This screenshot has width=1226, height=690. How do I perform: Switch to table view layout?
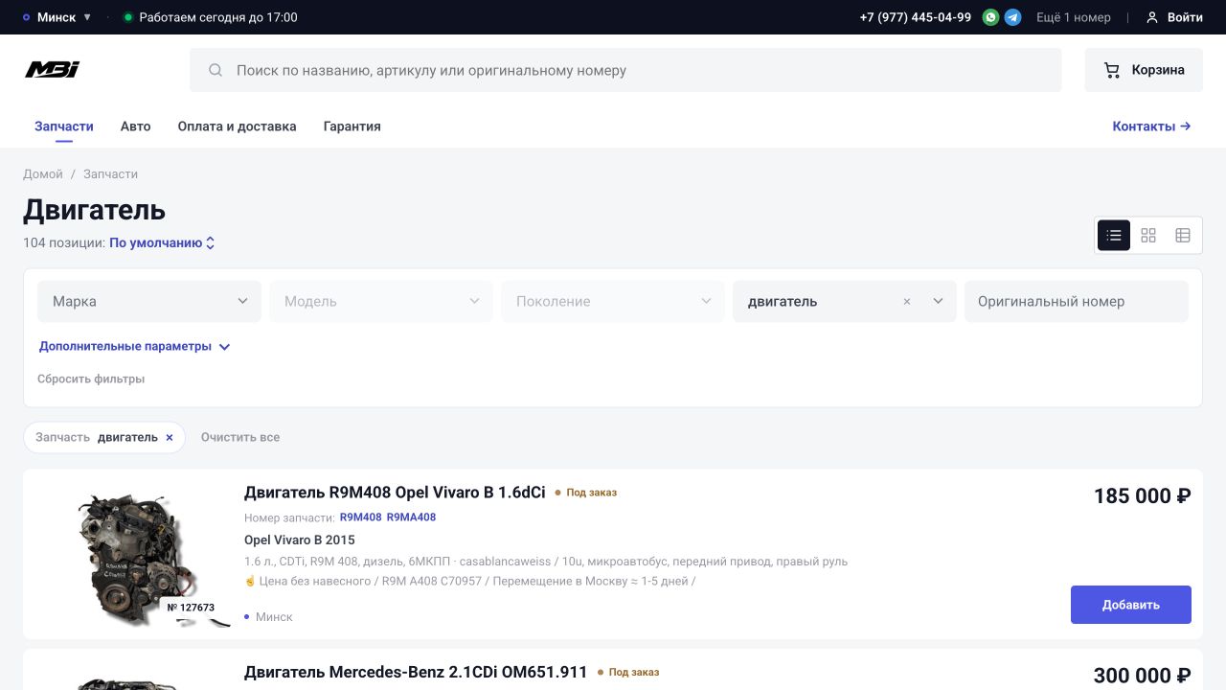pos(1183,235)
